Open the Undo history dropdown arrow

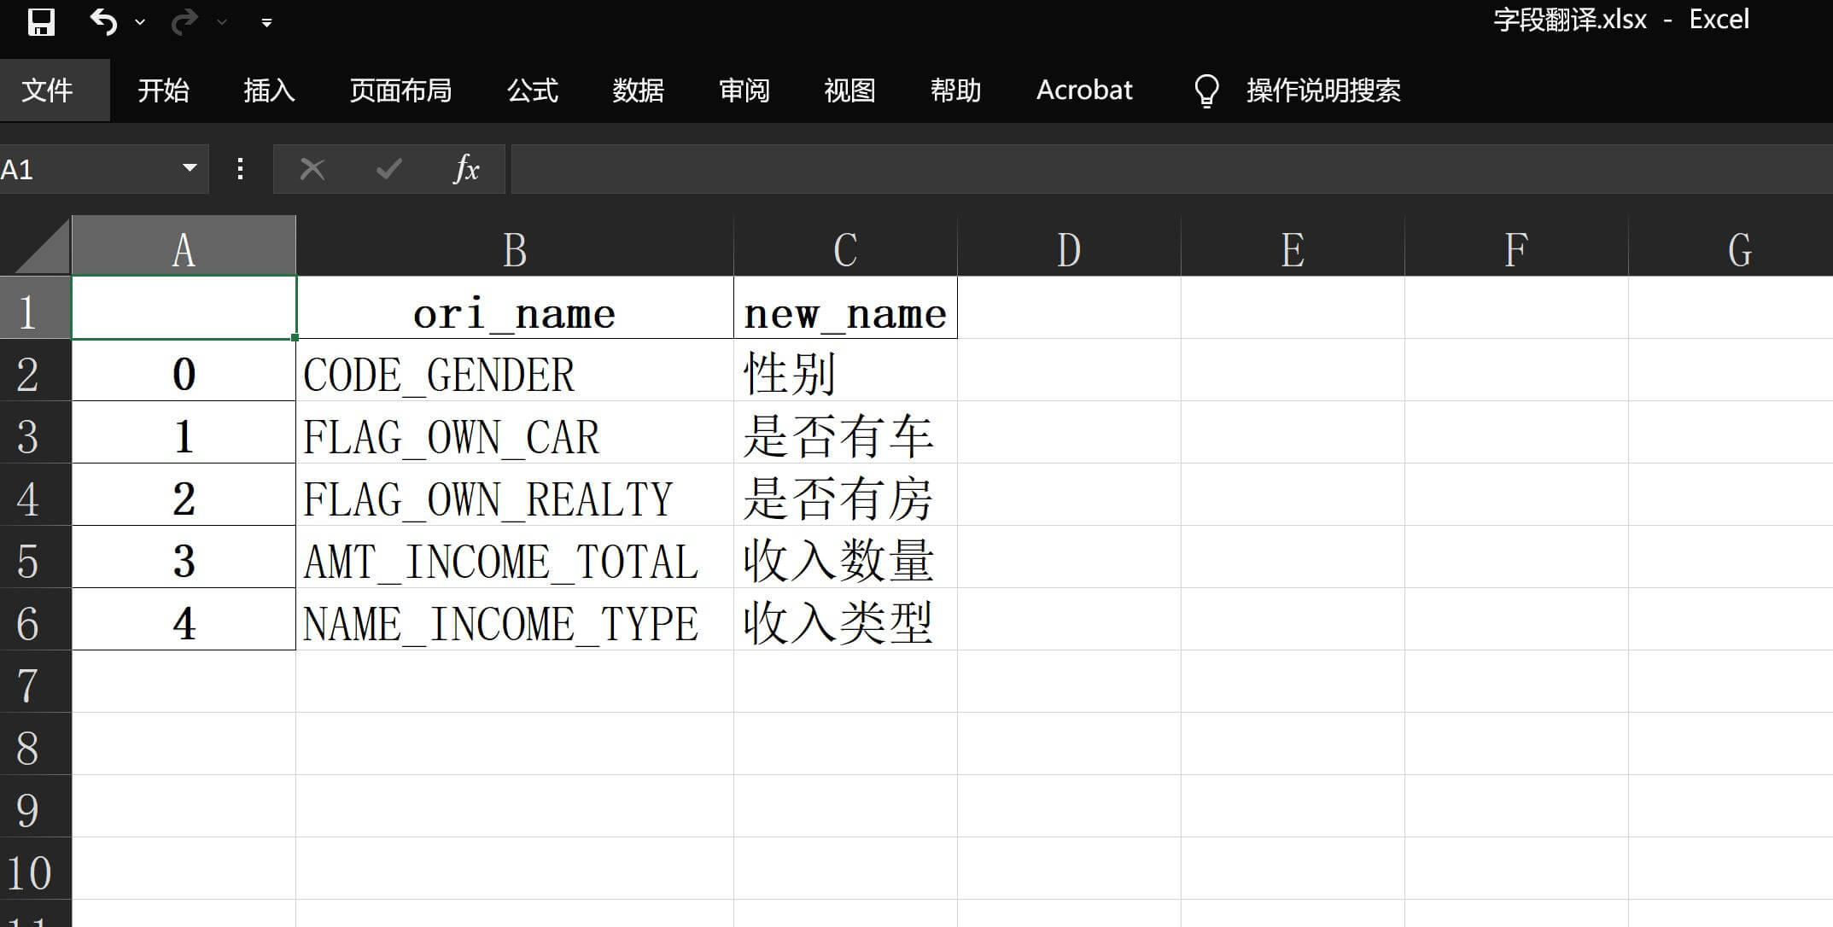tap(139, 22)
